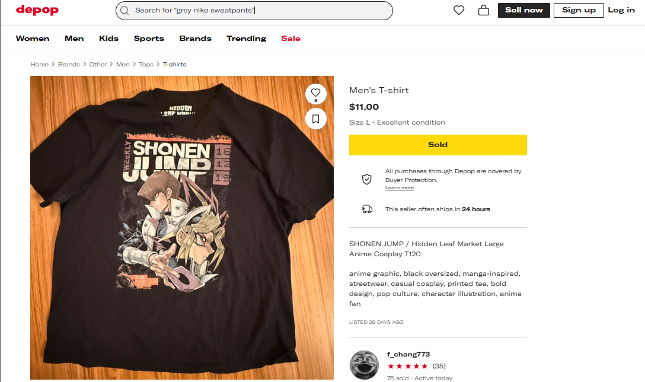This screenshot has height=382, width=645.
Task: Open the Trending menu
Action: pyautogui.click(x=246, y=39)
